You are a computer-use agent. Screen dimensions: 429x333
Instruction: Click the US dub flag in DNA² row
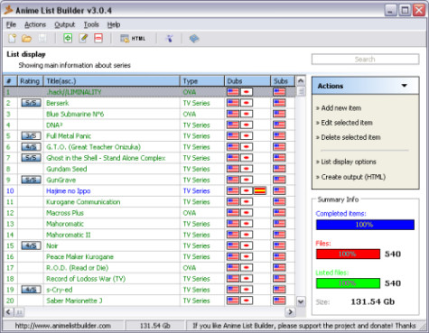(233, 125)
